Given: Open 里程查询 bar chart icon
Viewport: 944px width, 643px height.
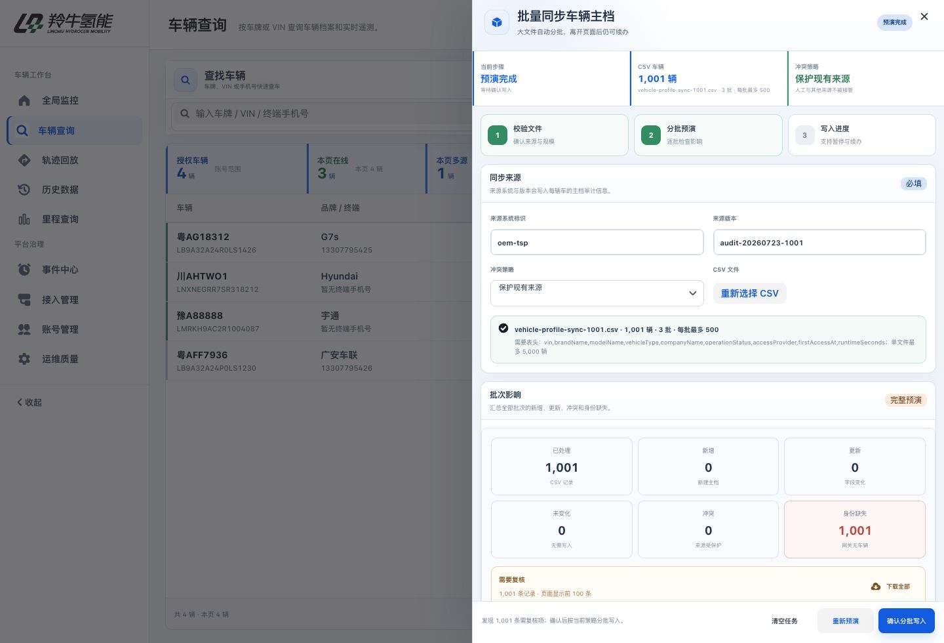Looking at the screenshot, I should point(24,219).
